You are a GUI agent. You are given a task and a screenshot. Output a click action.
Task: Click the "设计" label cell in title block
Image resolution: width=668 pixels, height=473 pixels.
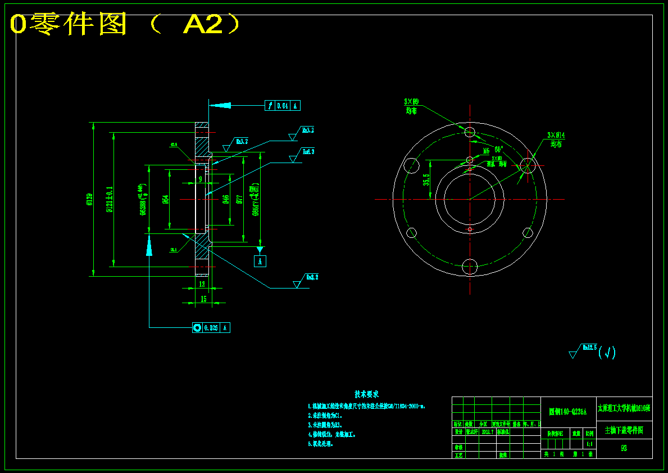point(458,432)
